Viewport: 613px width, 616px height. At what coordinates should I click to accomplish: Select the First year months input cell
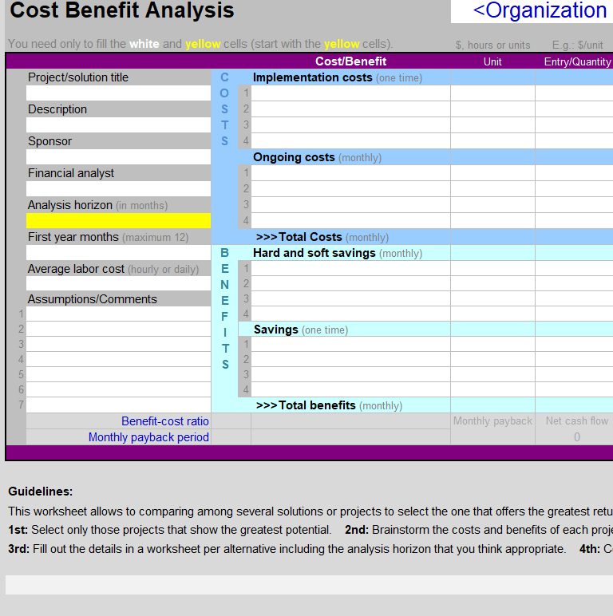click(118, 253)
